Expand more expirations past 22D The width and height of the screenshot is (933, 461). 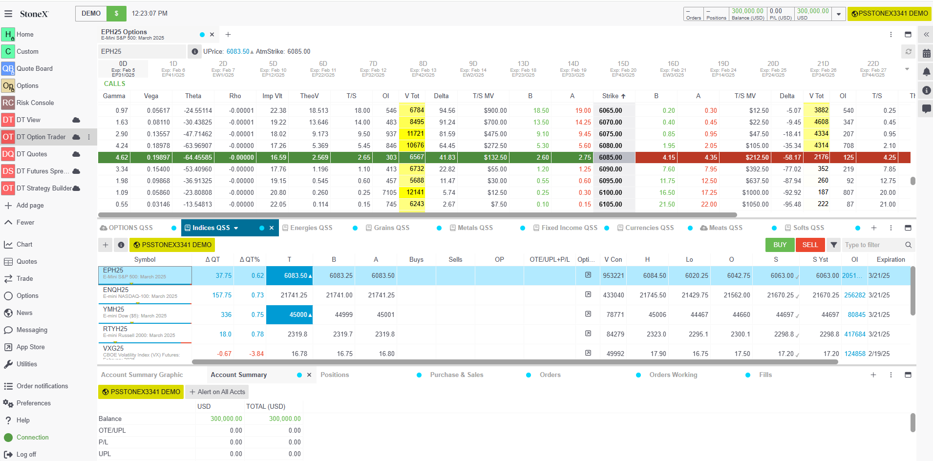click(x=907, y=69)
